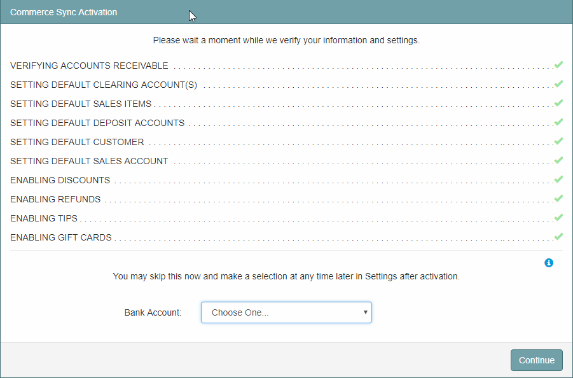Click the Enabling Discounts green checkmark
Image resolution: width=573 pixels, height=378 pixels.
(x=558, y=179)
